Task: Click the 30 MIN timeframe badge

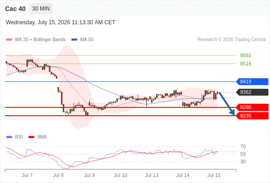Action: point(41,9)
